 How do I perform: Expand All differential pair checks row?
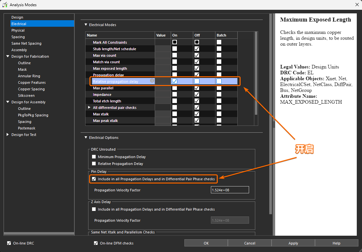pyautogui.click(x=89, y=108)
